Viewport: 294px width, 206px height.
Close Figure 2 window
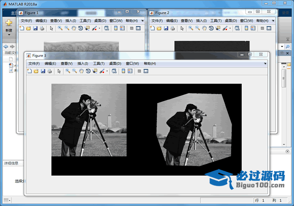[269, 12]
